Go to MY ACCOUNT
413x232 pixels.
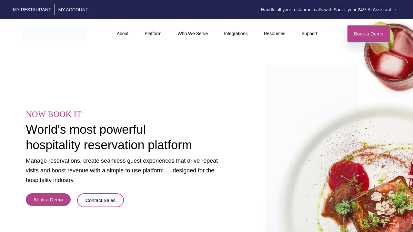(73, 10)
